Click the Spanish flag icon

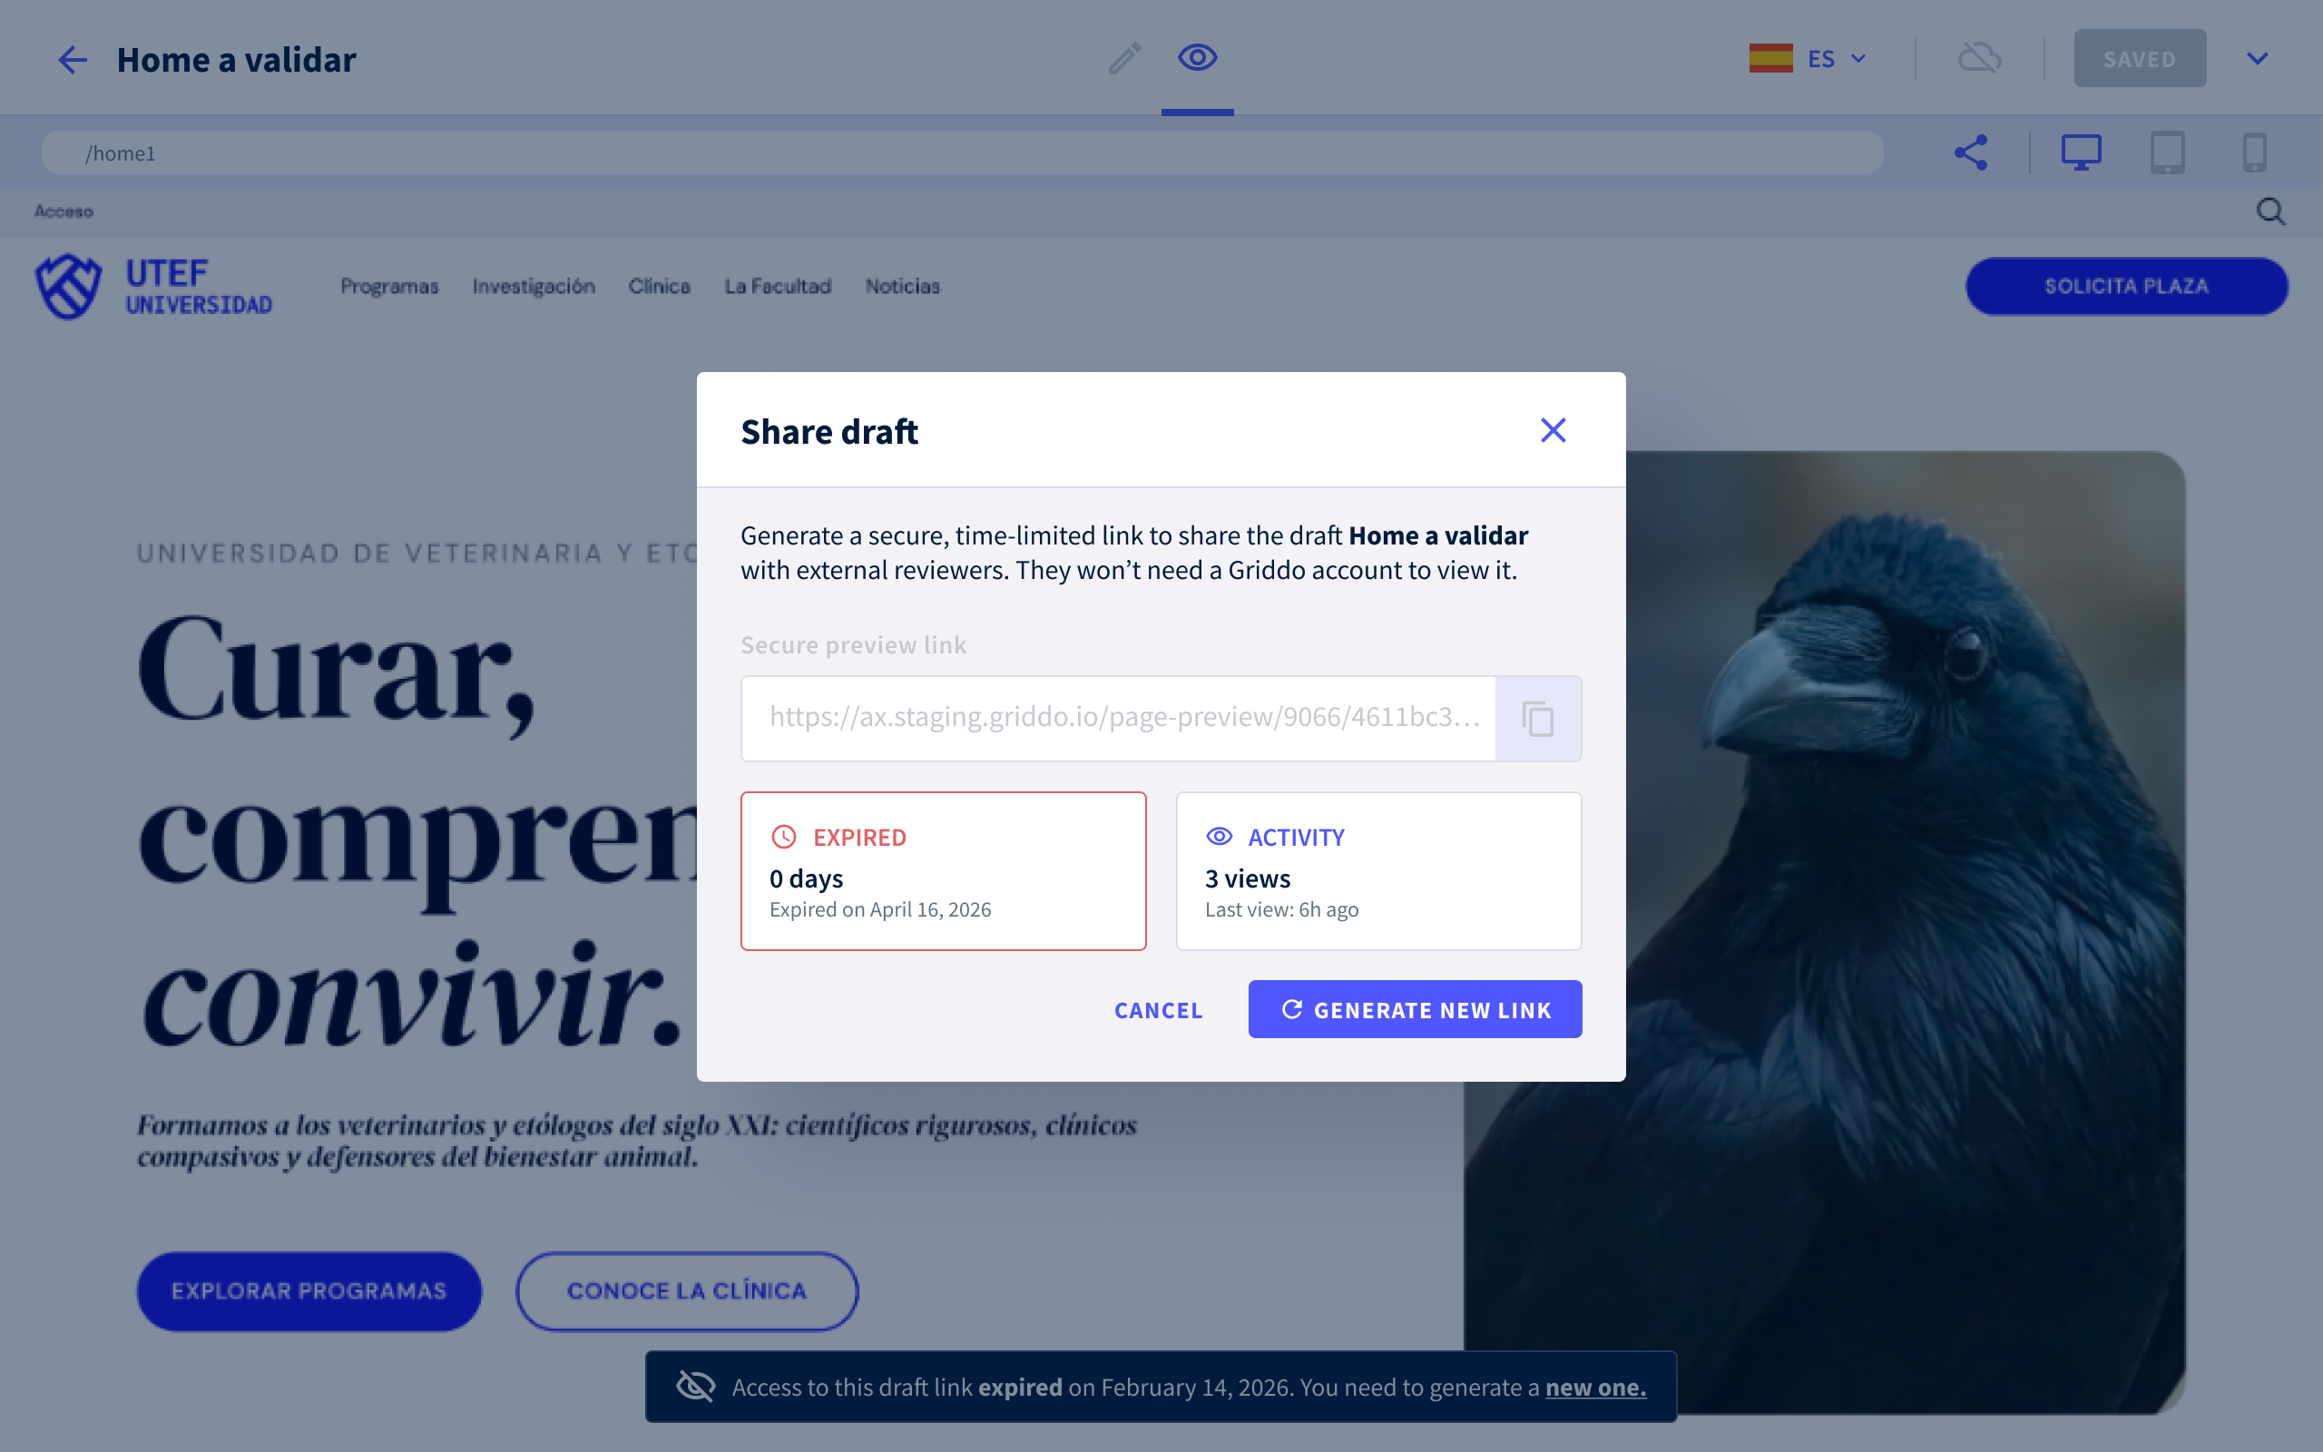point(1770,59)
